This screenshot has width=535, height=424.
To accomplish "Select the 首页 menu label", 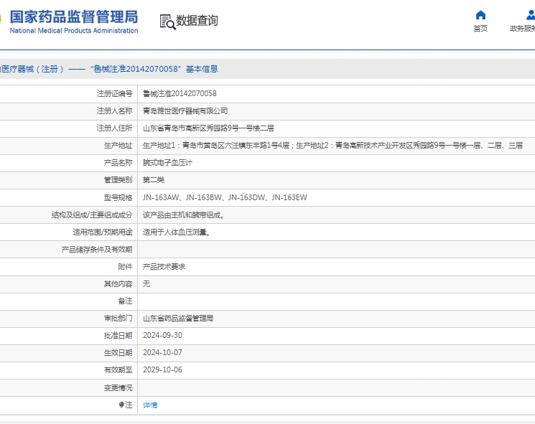I will pos(480,29).
